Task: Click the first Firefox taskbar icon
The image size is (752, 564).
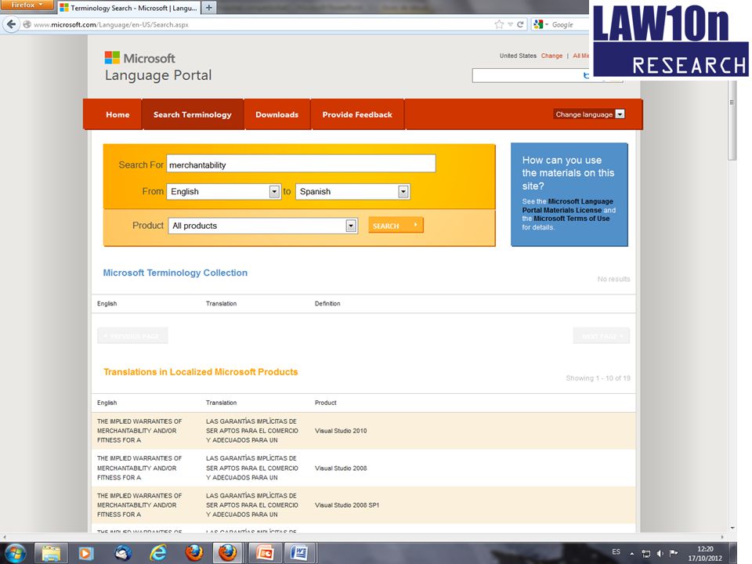Action: coord(193,554)
